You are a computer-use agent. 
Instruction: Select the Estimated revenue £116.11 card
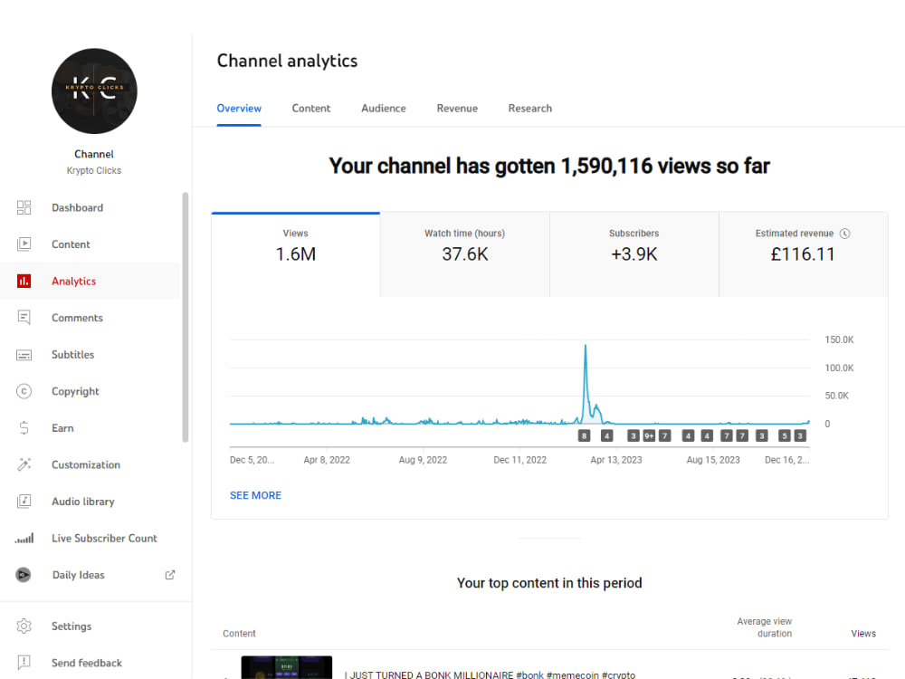803,254
